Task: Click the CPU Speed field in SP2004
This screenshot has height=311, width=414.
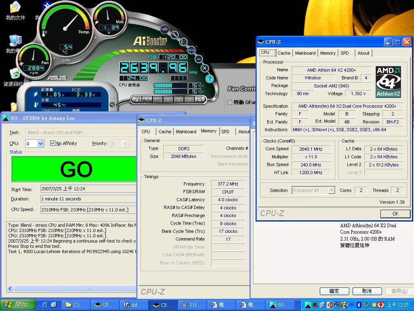Action: click(89, 209)
